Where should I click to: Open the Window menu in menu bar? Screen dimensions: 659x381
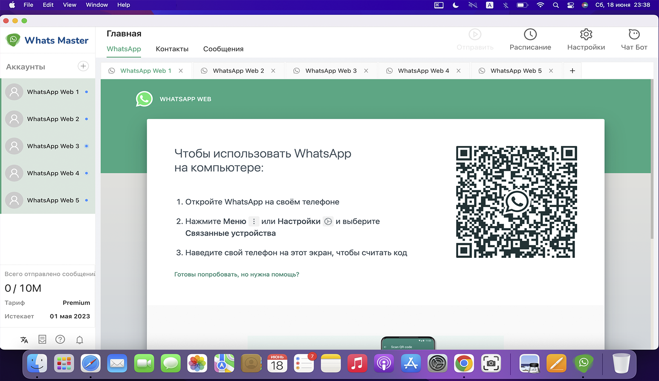click(97, 5)
